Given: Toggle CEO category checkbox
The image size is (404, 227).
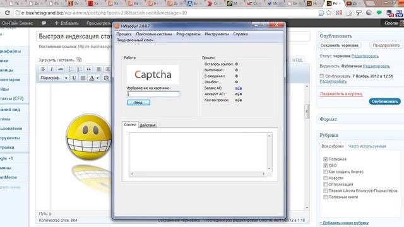Looking at the screenshot, I should [326, 165].
